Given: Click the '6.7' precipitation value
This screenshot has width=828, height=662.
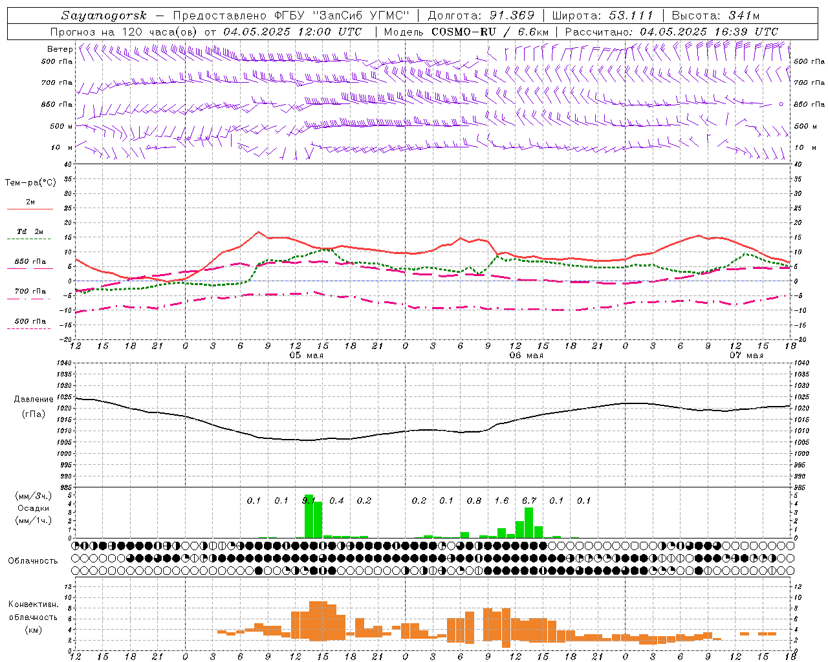Looking at the screenshot, I should pyautogui.click(x=529, y=500).
